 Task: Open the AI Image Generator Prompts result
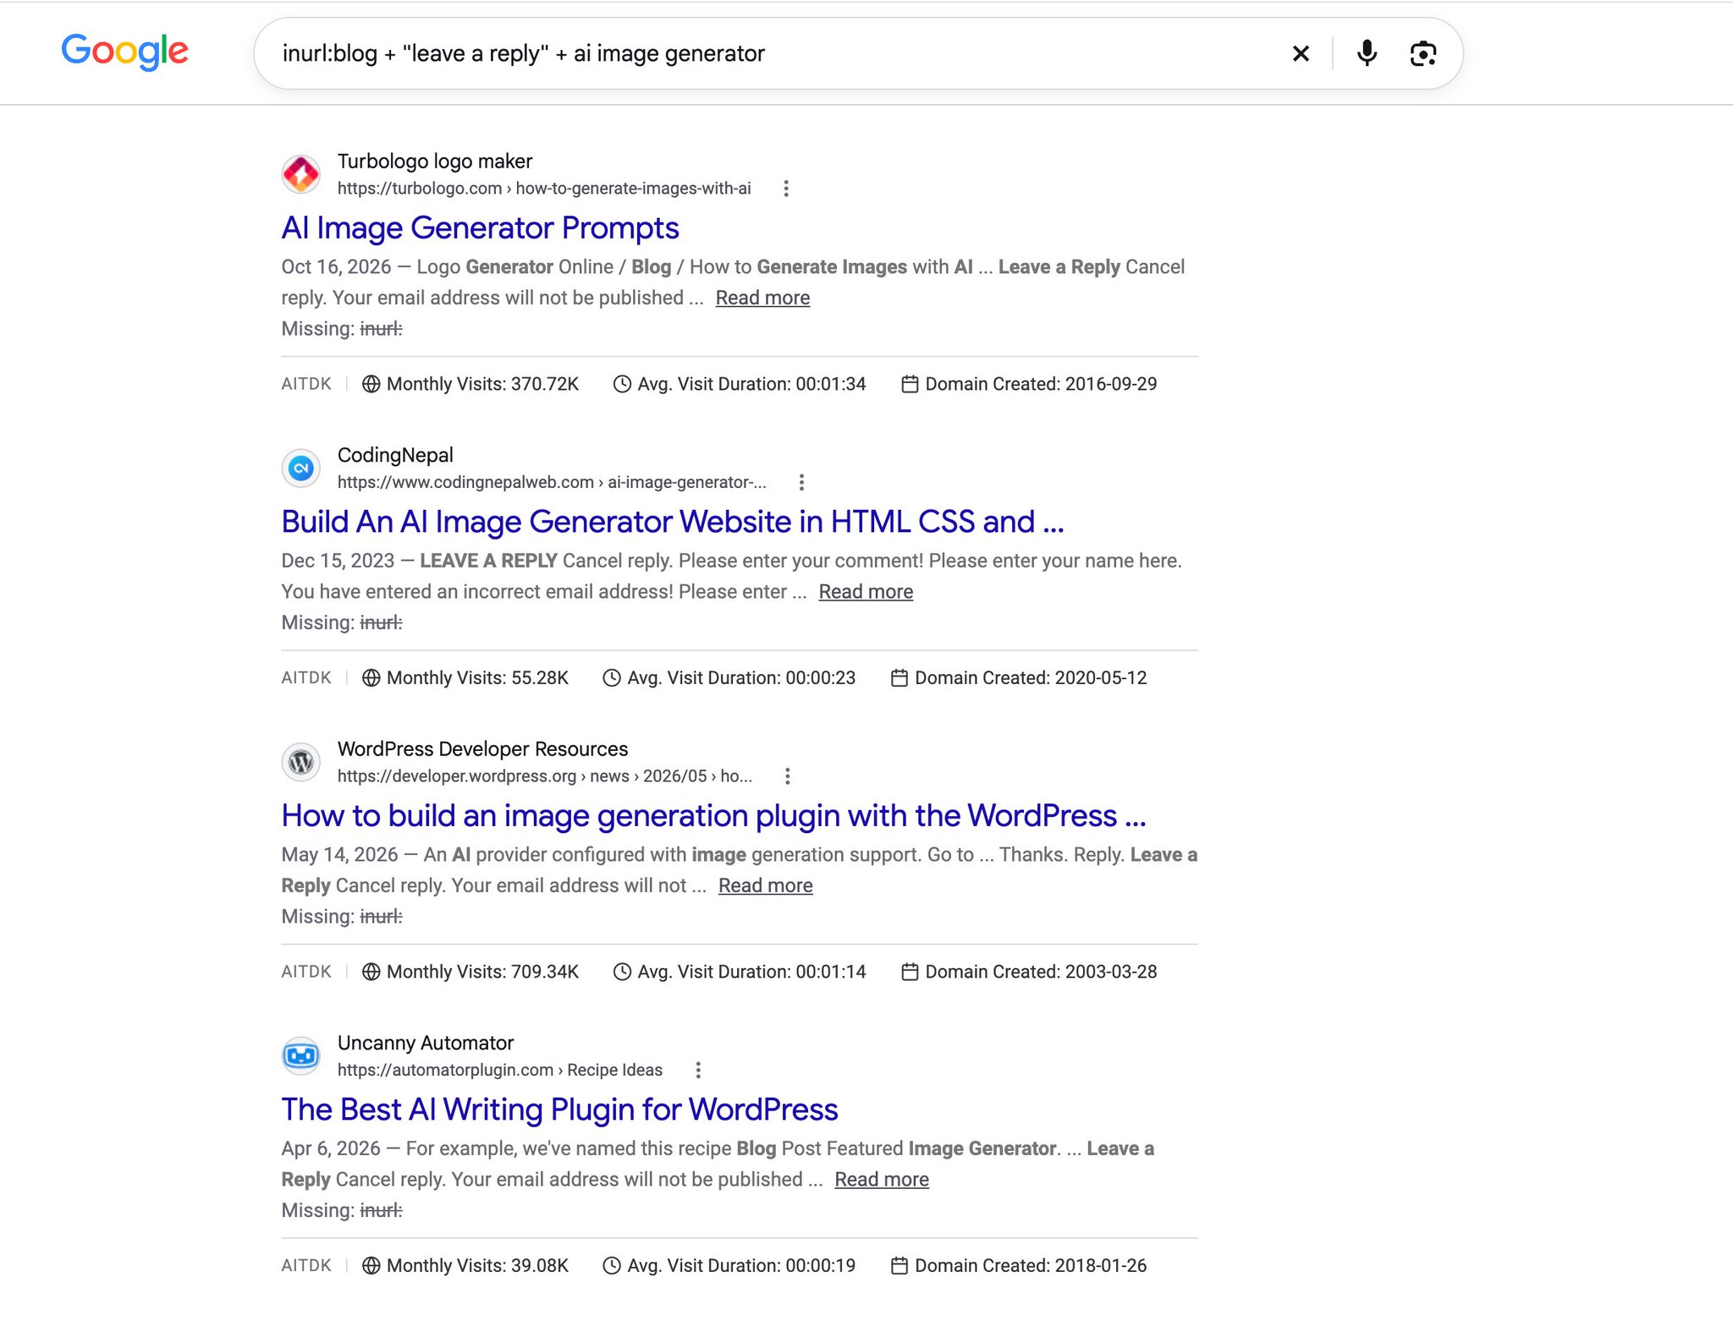480,227
